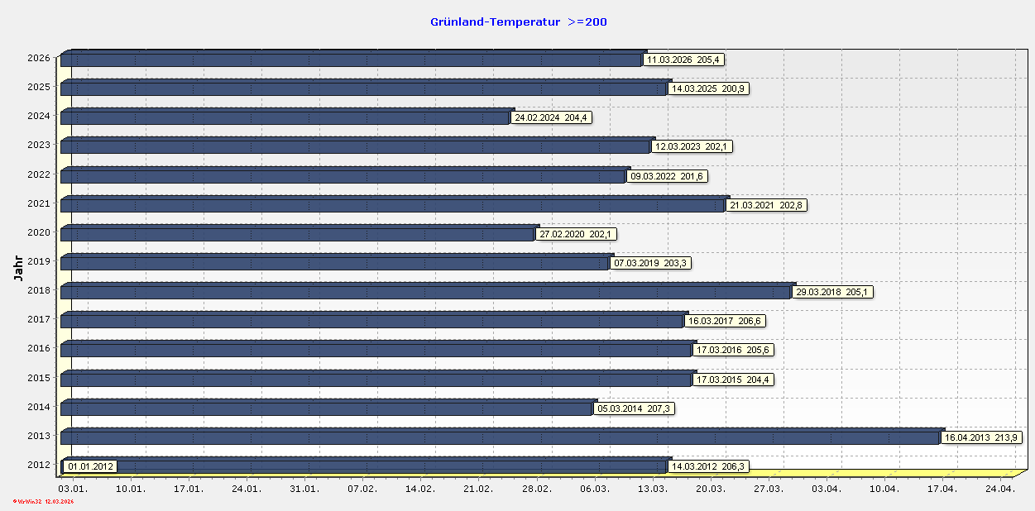Select the year label 2020

pyautogui.click(x=37, y=232)
